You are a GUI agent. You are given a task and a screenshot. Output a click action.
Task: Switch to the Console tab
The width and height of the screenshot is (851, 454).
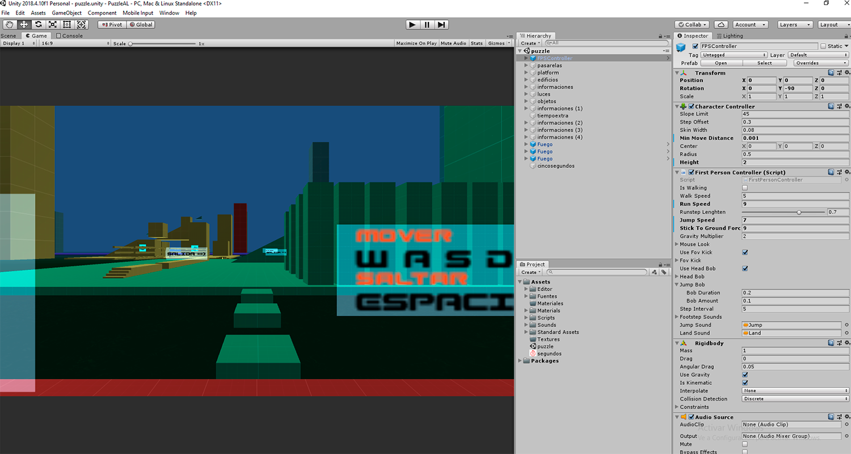[69, 36]
